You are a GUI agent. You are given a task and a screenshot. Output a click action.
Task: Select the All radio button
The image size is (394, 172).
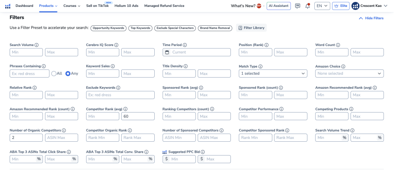click(54, 73)
